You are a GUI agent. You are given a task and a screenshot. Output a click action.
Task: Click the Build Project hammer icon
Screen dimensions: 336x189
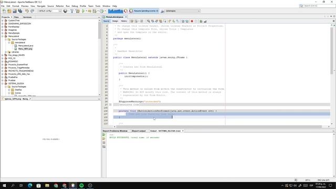[x=72, y=11]
